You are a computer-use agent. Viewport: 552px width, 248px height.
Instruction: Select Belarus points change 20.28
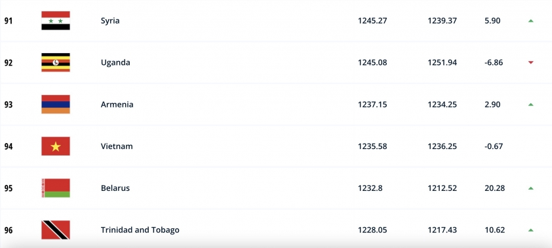click(494, 188)
